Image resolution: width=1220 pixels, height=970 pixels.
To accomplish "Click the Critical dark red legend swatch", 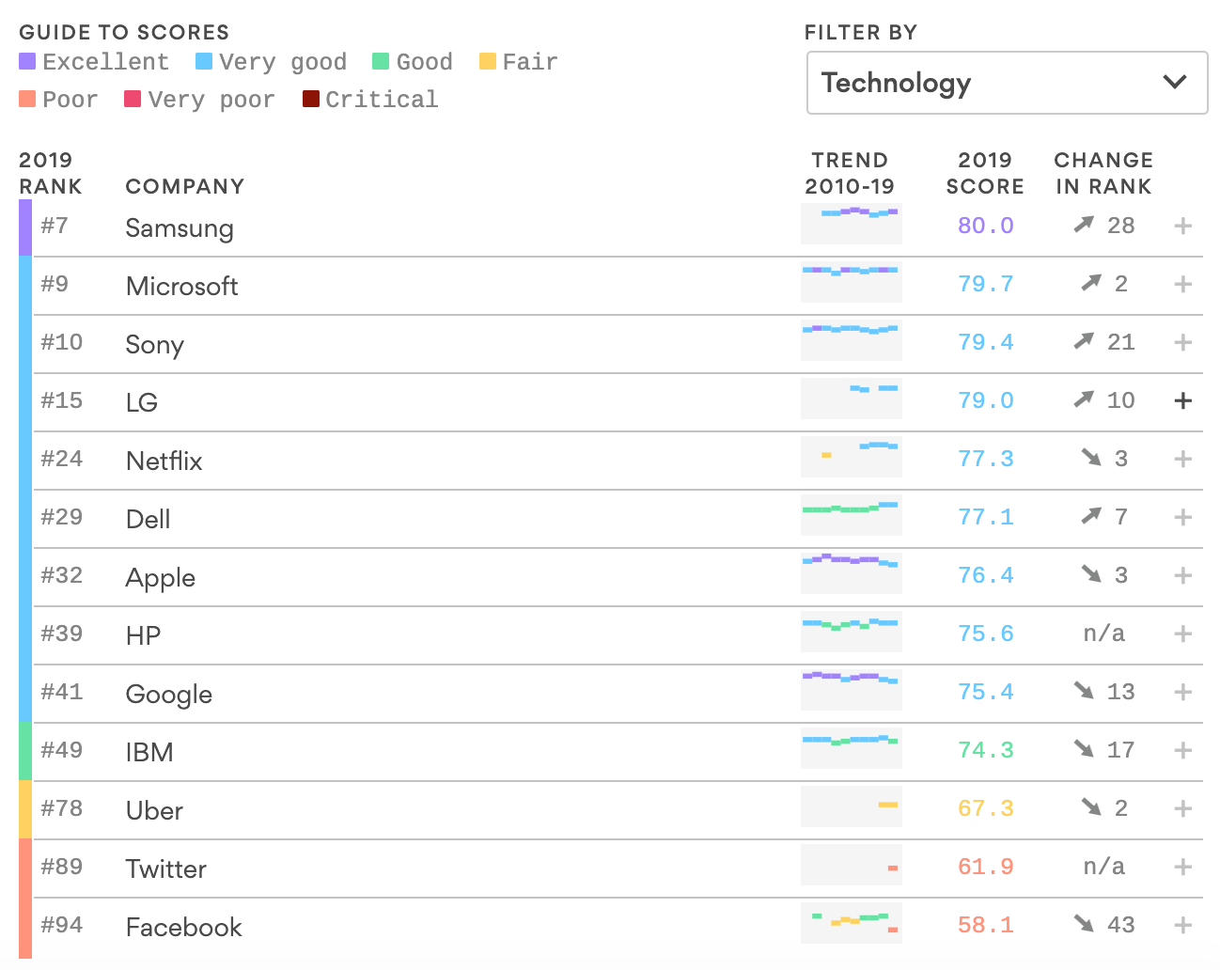I will 311,99.
